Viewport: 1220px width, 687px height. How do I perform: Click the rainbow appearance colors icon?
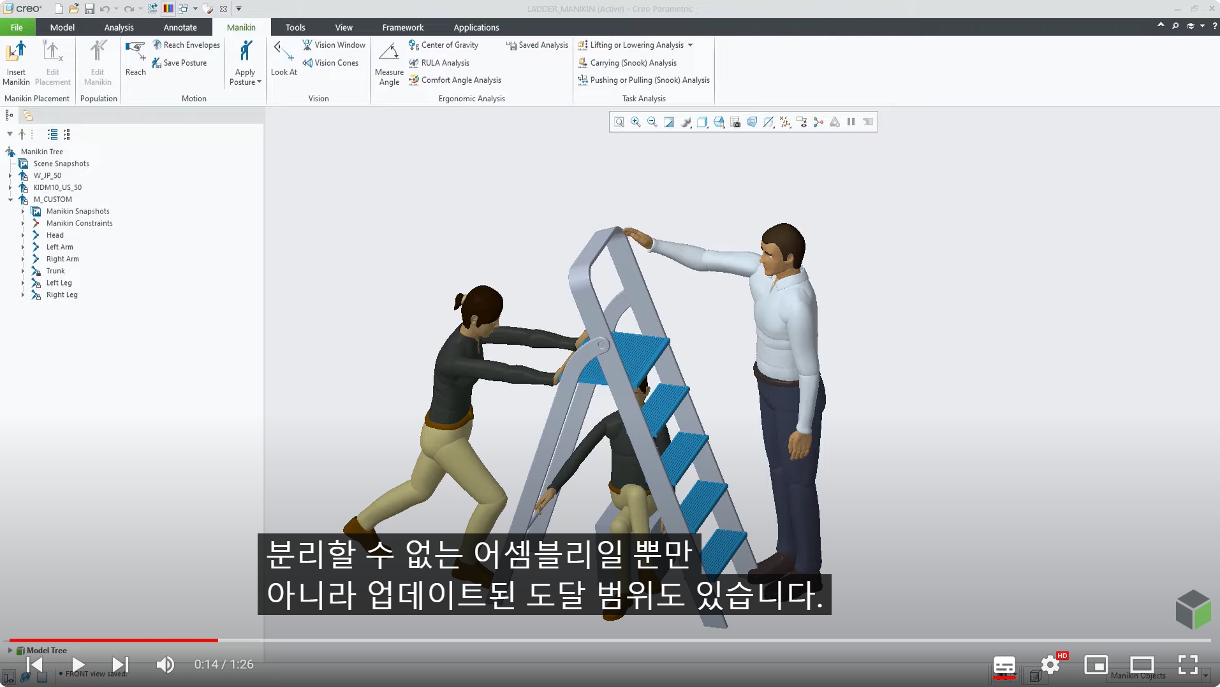click(168, 9)
